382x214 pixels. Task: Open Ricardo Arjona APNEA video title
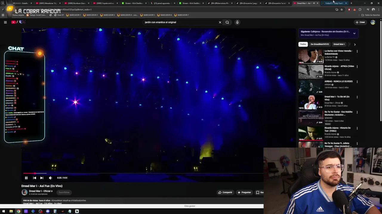pos(339,67)
